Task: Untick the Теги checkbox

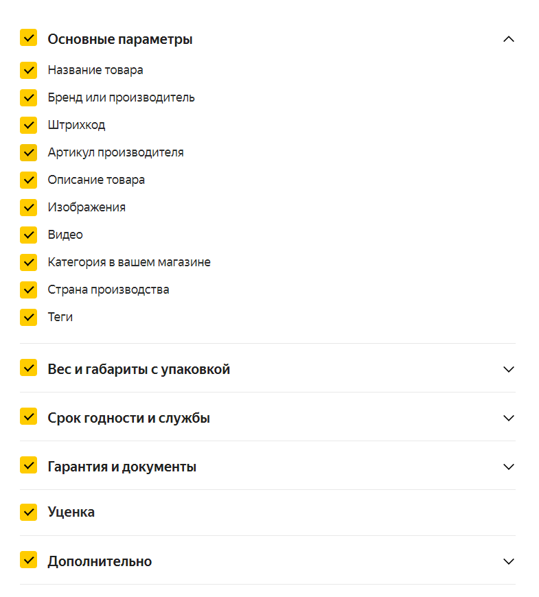Action: pos(28,317)
